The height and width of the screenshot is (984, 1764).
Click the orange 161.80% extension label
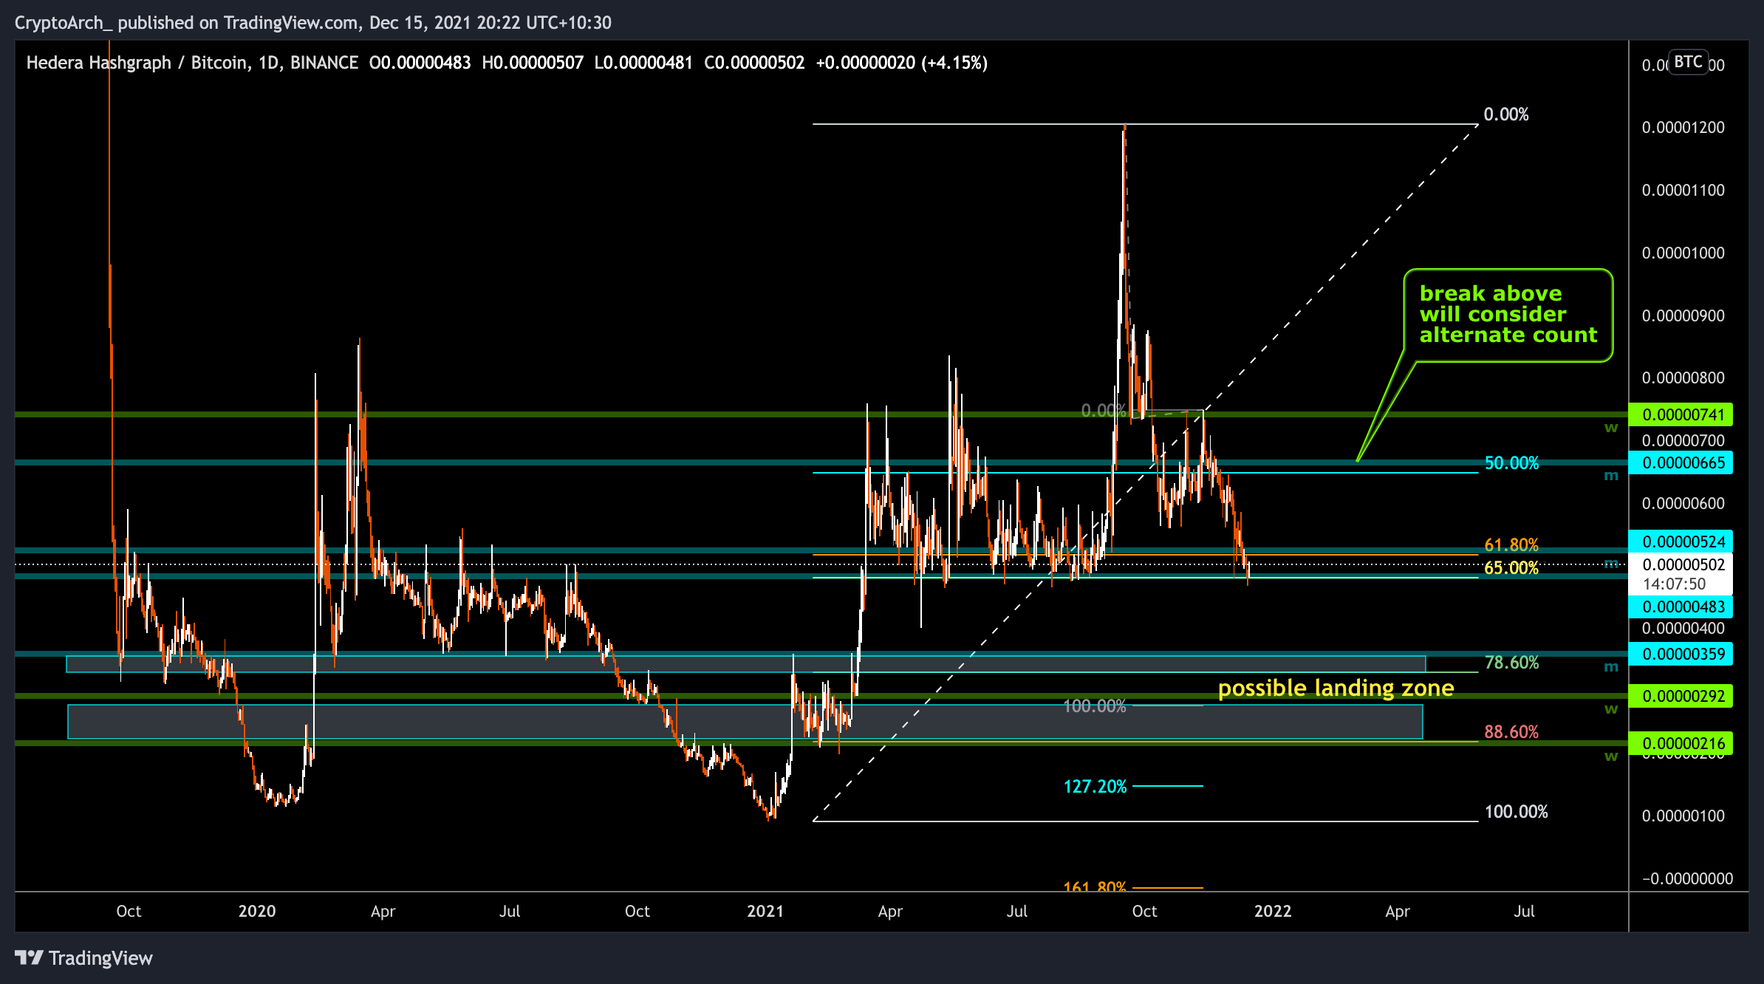click(x=1095, y=886)
